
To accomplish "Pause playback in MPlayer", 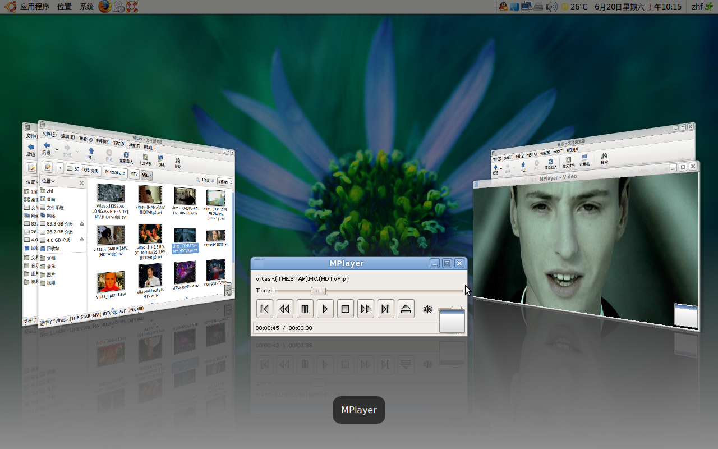I will click(305, 309).
